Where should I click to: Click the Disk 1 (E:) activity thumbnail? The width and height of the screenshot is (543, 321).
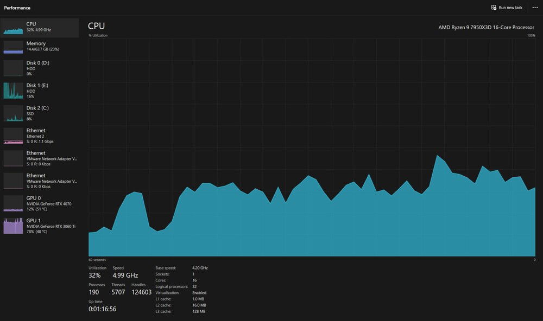[13, 91]
